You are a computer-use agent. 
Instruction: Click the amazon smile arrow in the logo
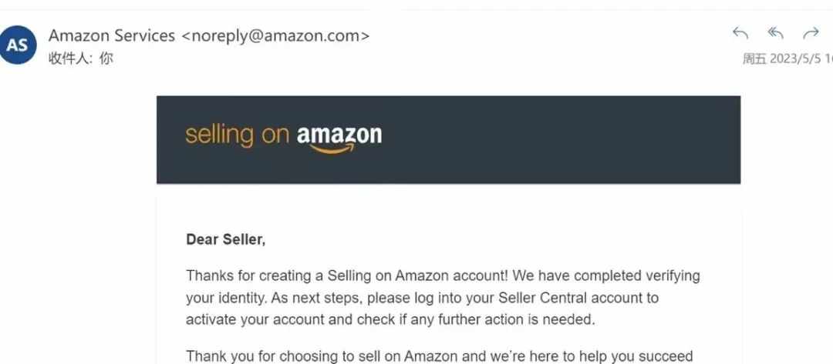pyautogui.click(x=332, y=150)
